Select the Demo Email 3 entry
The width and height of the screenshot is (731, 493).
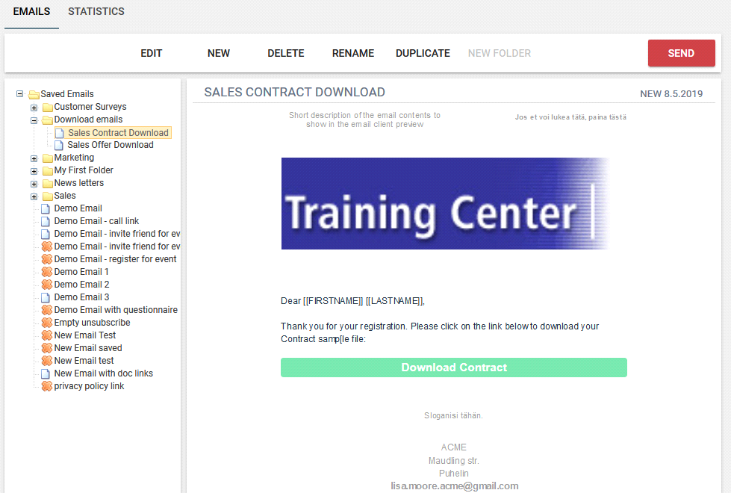(81, 297)
